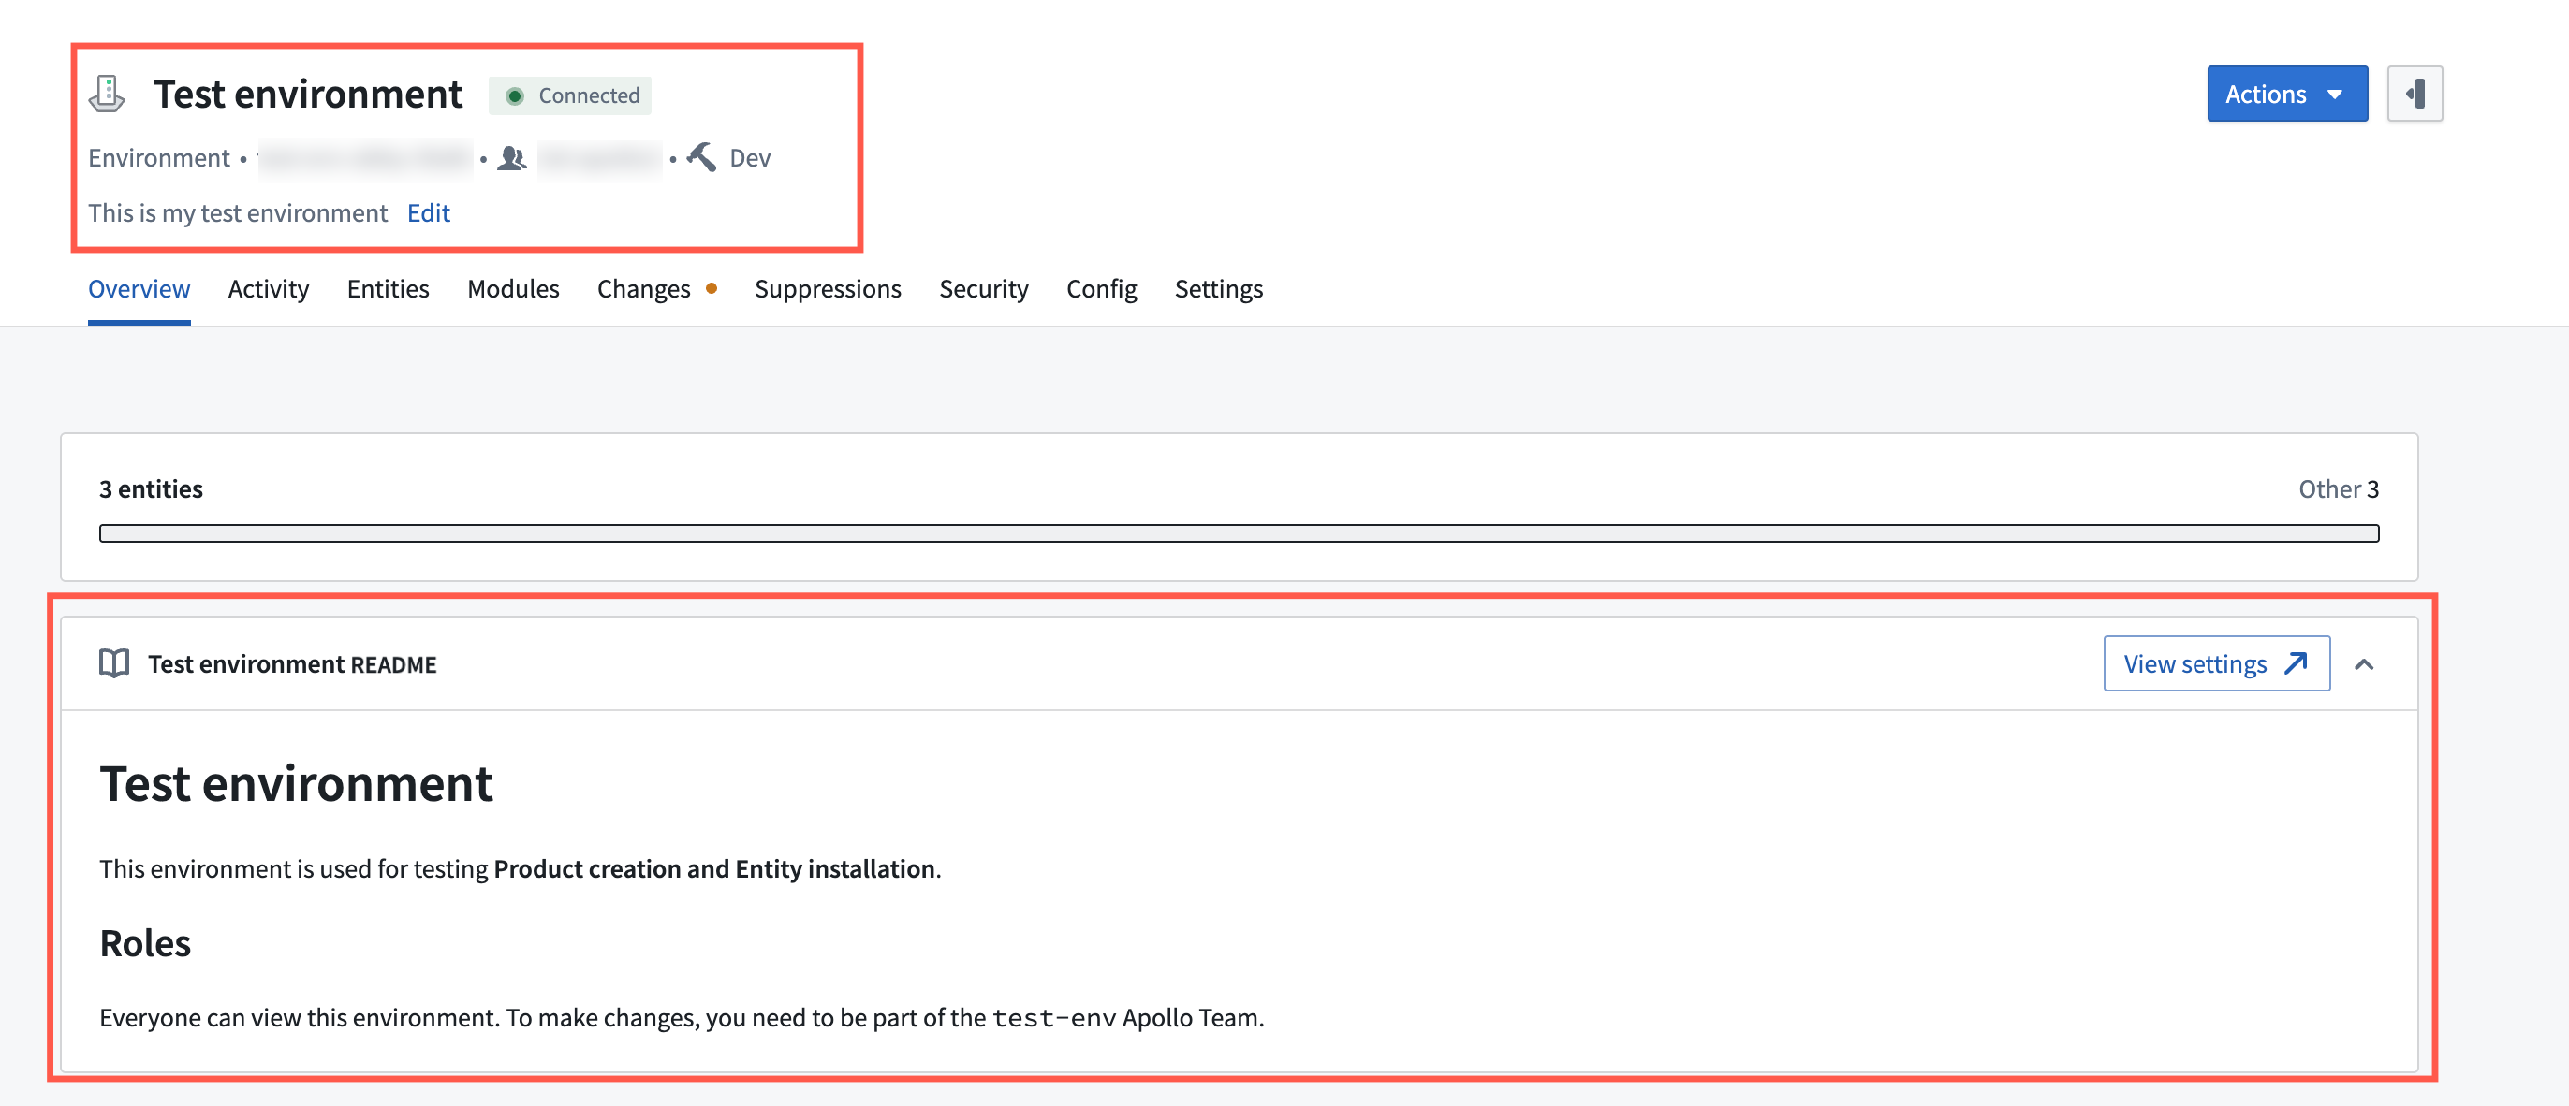Click the 'Dev' label

750,158
